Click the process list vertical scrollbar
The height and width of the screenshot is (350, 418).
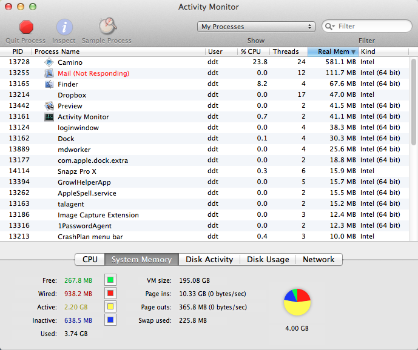414,102
